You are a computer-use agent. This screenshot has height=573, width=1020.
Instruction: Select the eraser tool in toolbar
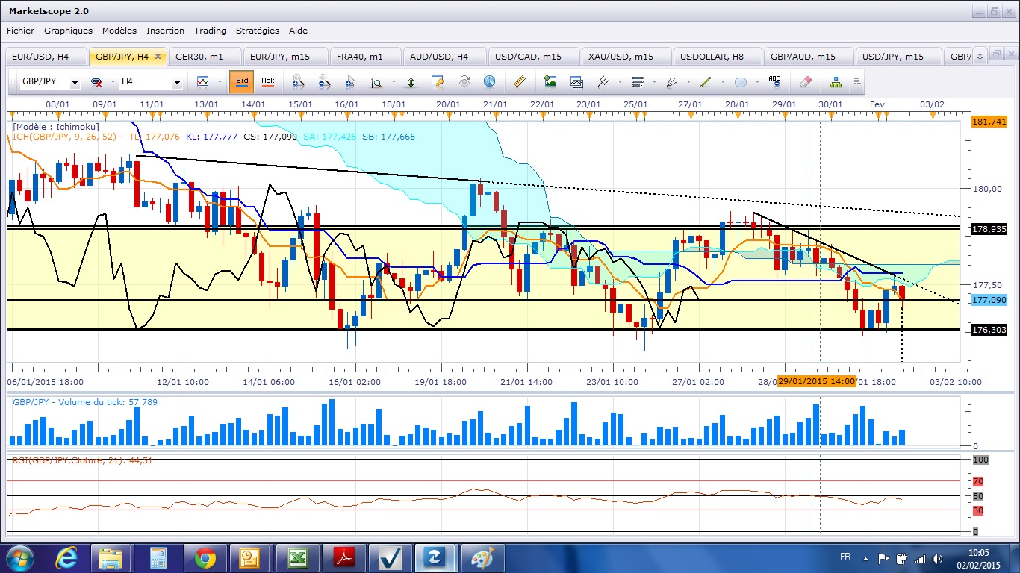click(805, 81)
